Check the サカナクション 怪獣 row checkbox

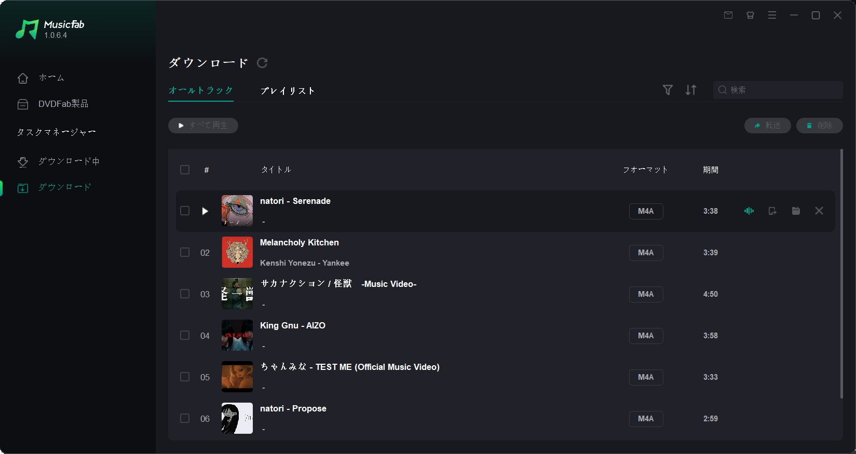[185, 294]
